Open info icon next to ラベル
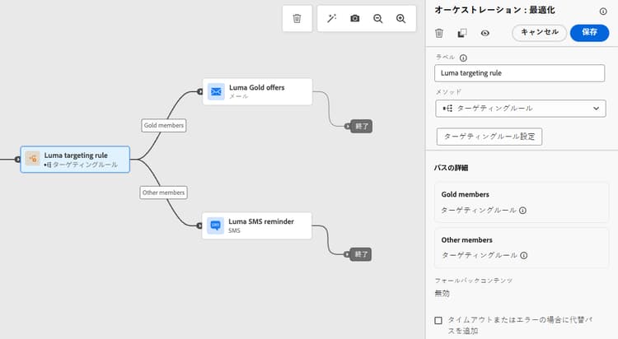The height and width of the screenshot is (339, 618). coord(463,58)
